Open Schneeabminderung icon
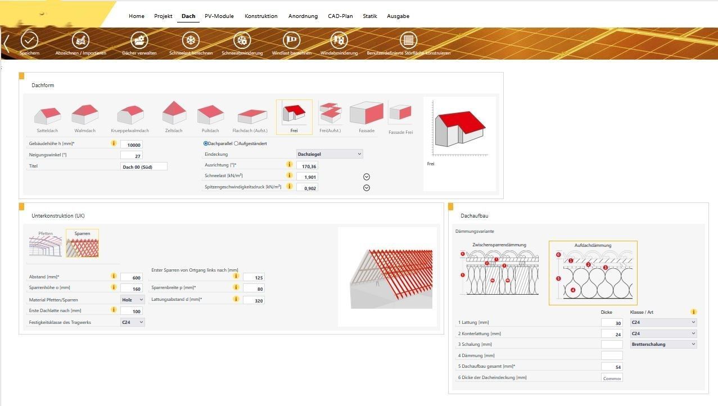This screenshot has width=718, height=406. point(242,40)
